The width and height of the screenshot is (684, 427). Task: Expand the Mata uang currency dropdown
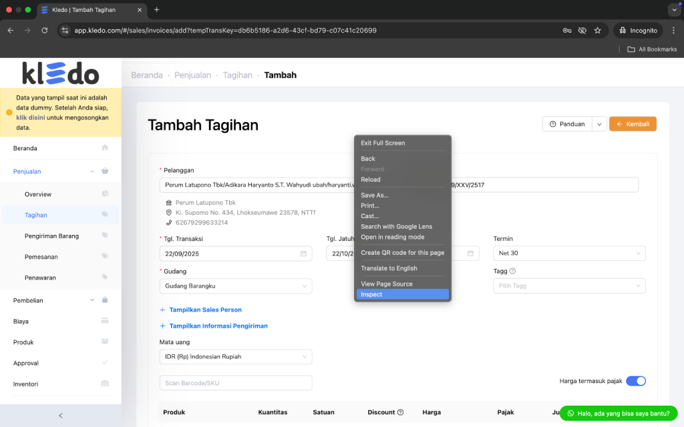[x=236, y=357]
